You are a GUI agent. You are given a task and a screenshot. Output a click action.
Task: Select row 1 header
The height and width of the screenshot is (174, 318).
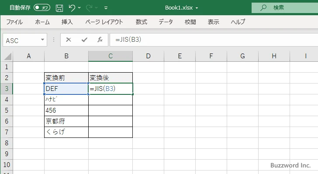coord(7,67)
